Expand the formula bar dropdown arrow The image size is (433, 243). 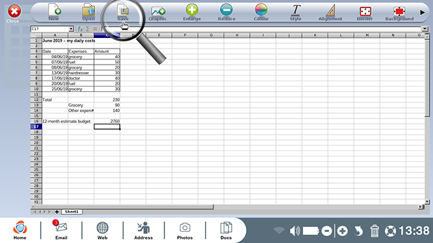pos(425,29)
